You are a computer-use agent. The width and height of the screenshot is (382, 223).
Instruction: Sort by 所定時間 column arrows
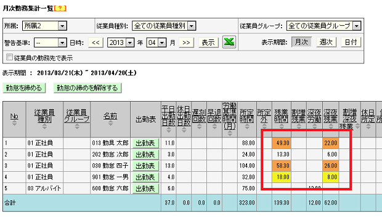247,127
